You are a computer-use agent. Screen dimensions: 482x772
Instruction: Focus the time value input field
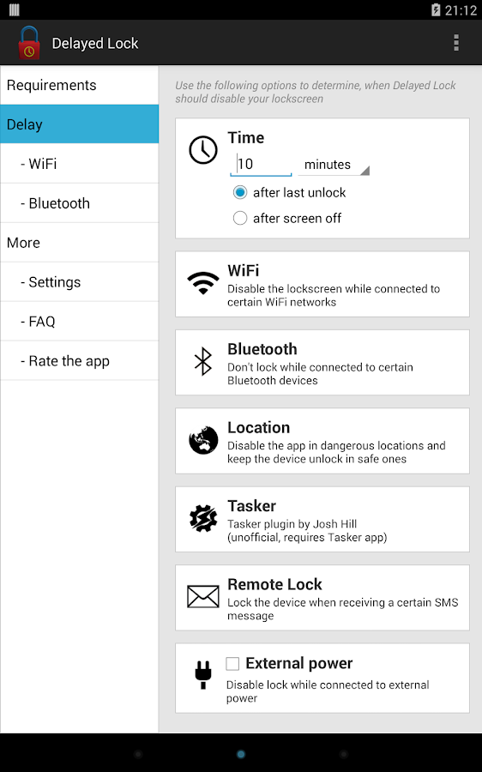[261, 165]
